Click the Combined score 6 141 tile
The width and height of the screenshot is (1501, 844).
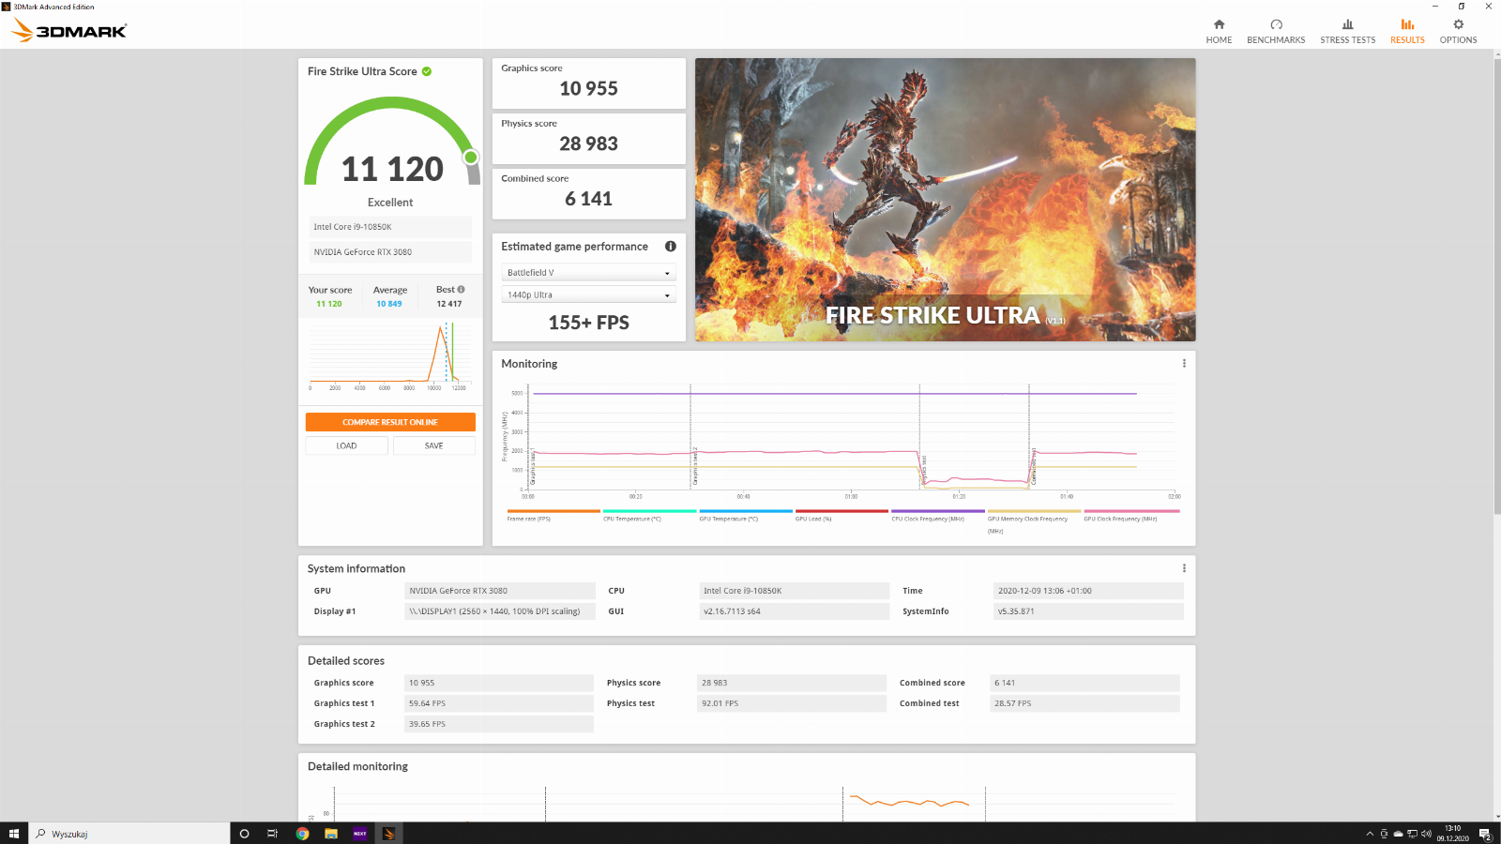point(589,193)
